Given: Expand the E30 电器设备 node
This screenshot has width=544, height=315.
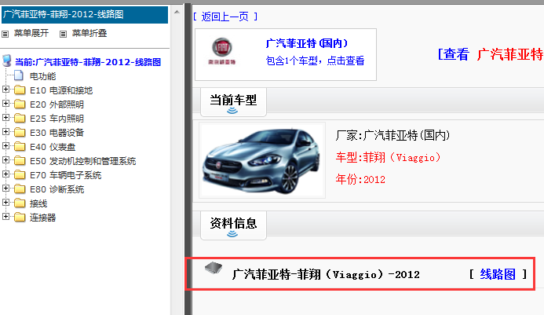Looking at the screenshot, I should (5, 132).
